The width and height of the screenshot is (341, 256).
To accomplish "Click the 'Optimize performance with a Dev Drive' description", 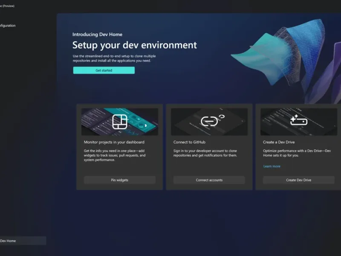I will [297, 153].
